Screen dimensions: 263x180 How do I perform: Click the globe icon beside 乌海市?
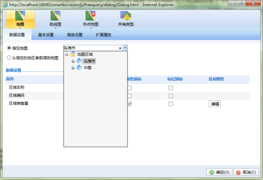click(79, 61)
